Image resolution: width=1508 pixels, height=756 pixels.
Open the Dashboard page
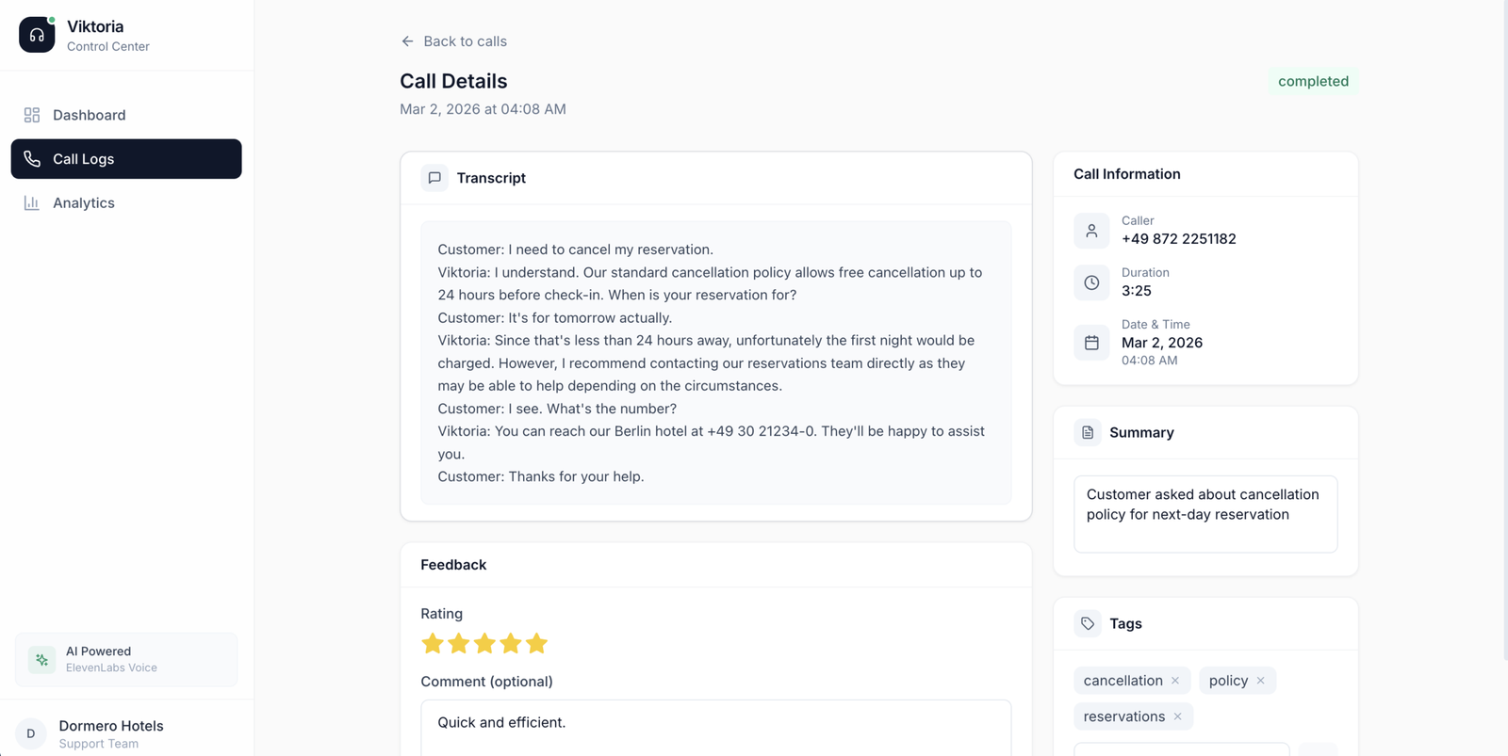(x=89, y=115)
